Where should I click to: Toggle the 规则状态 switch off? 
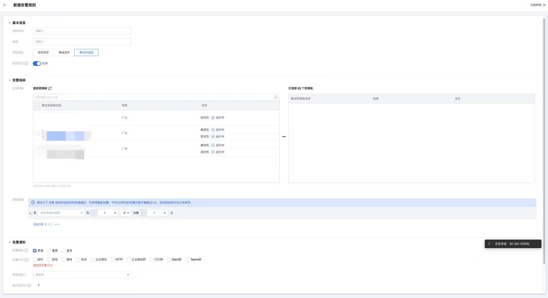coord(37,63)
